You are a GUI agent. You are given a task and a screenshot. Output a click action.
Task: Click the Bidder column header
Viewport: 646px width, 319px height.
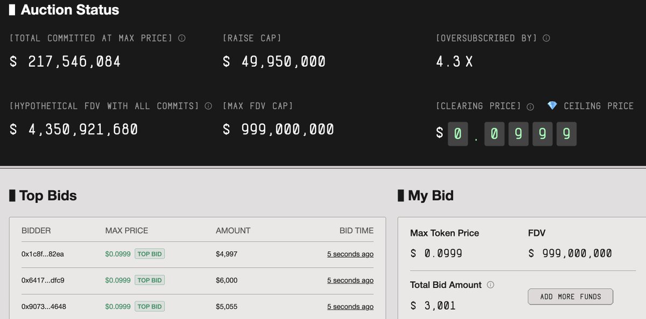tap(36, 230)
